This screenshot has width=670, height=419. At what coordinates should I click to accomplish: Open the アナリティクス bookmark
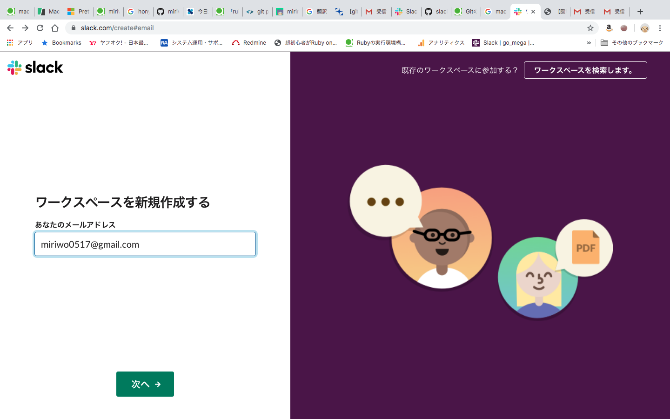point(440,42)
